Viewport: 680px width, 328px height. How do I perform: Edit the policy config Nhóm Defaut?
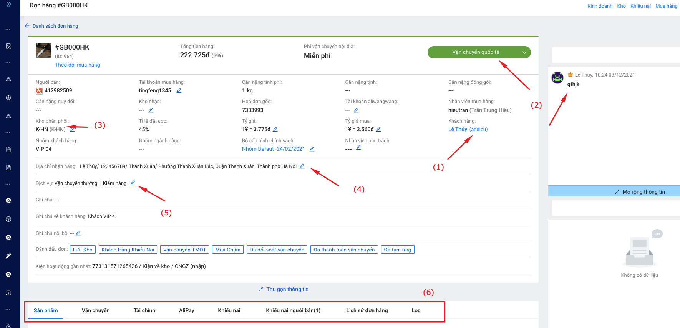312,149
